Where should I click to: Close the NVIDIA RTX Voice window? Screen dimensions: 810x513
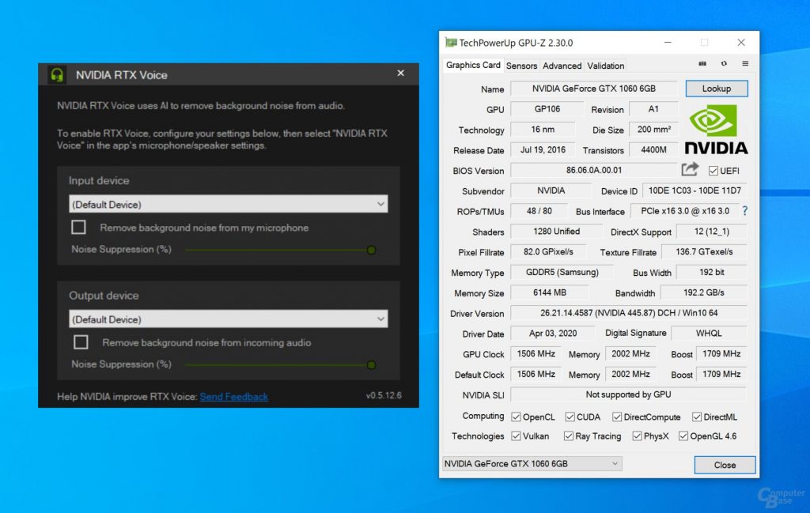coord(400,74)
